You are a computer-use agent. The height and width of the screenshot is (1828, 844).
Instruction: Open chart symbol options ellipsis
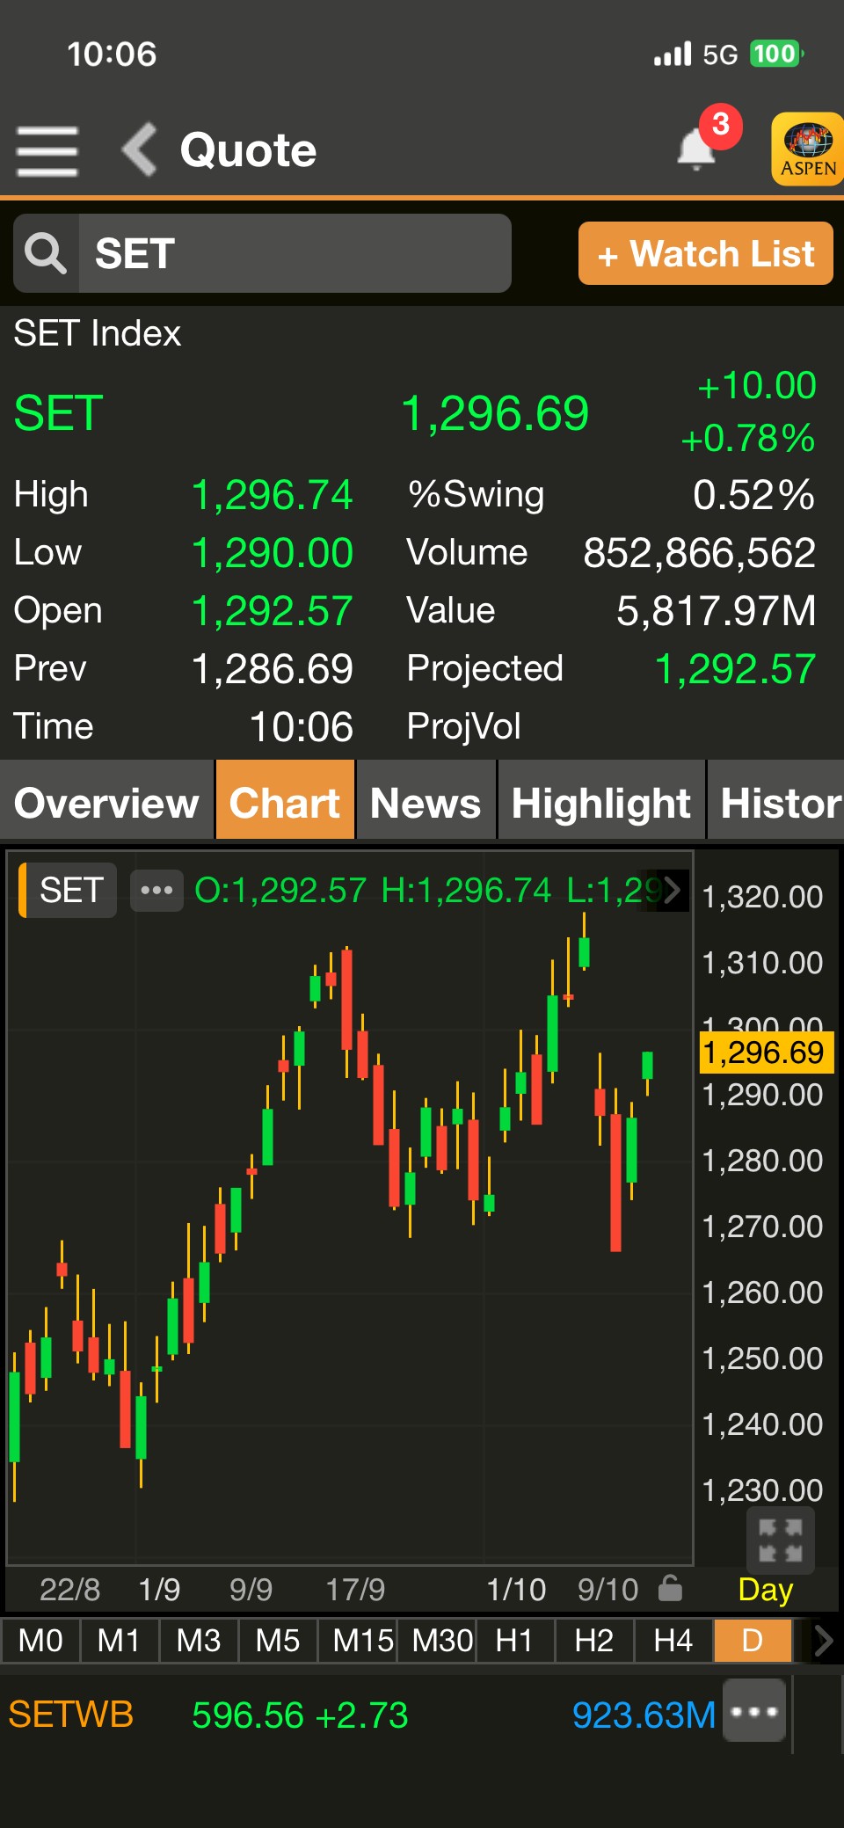tap(156, 891)
